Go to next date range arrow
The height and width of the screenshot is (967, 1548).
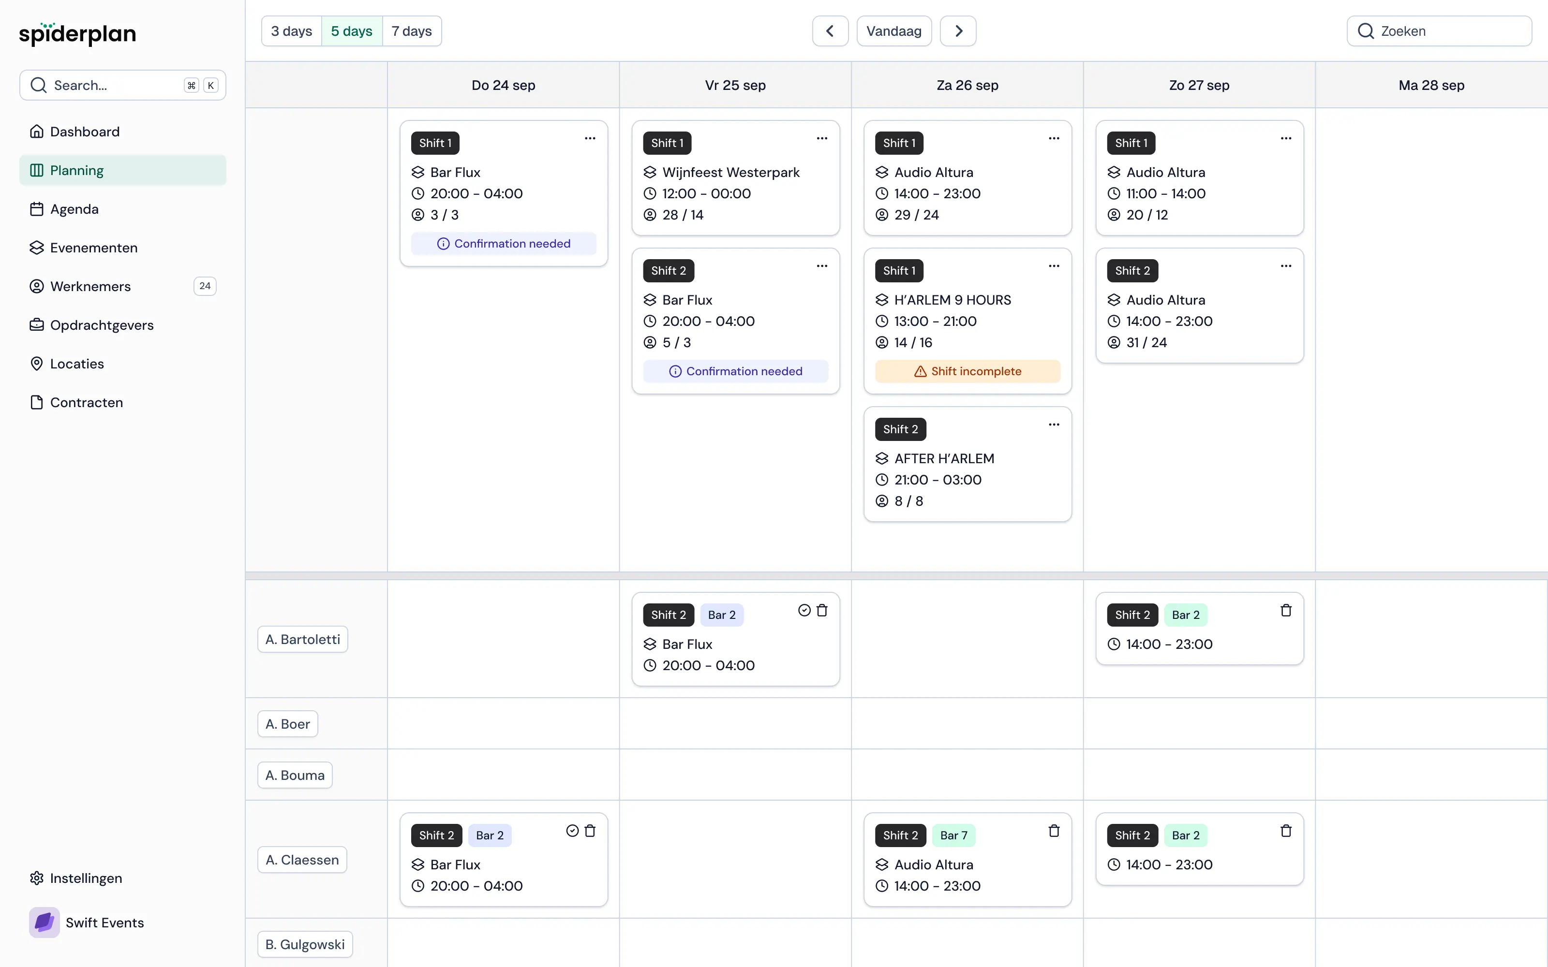click(958, 31)
